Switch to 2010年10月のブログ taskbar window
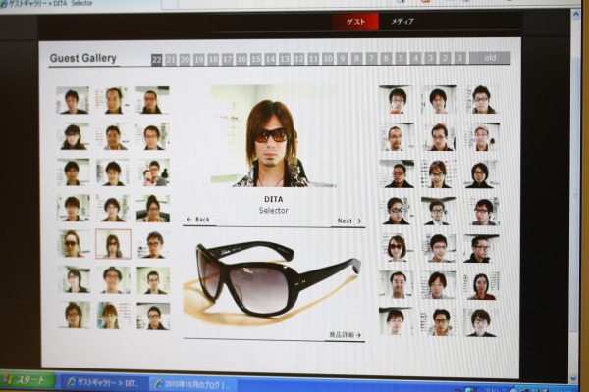This screenshot has height=392, width=589. (x=193, y=384)
